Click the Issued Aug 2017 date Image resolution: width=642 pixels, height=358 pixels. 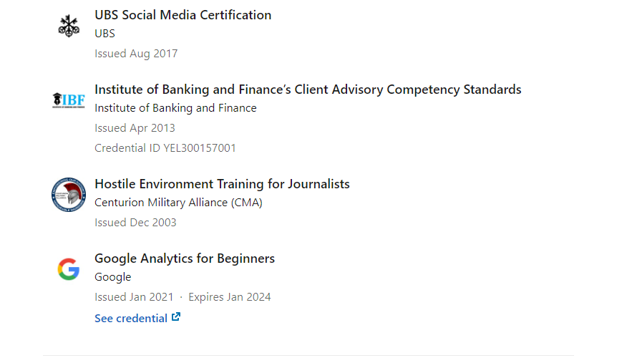tap(136, 54)
